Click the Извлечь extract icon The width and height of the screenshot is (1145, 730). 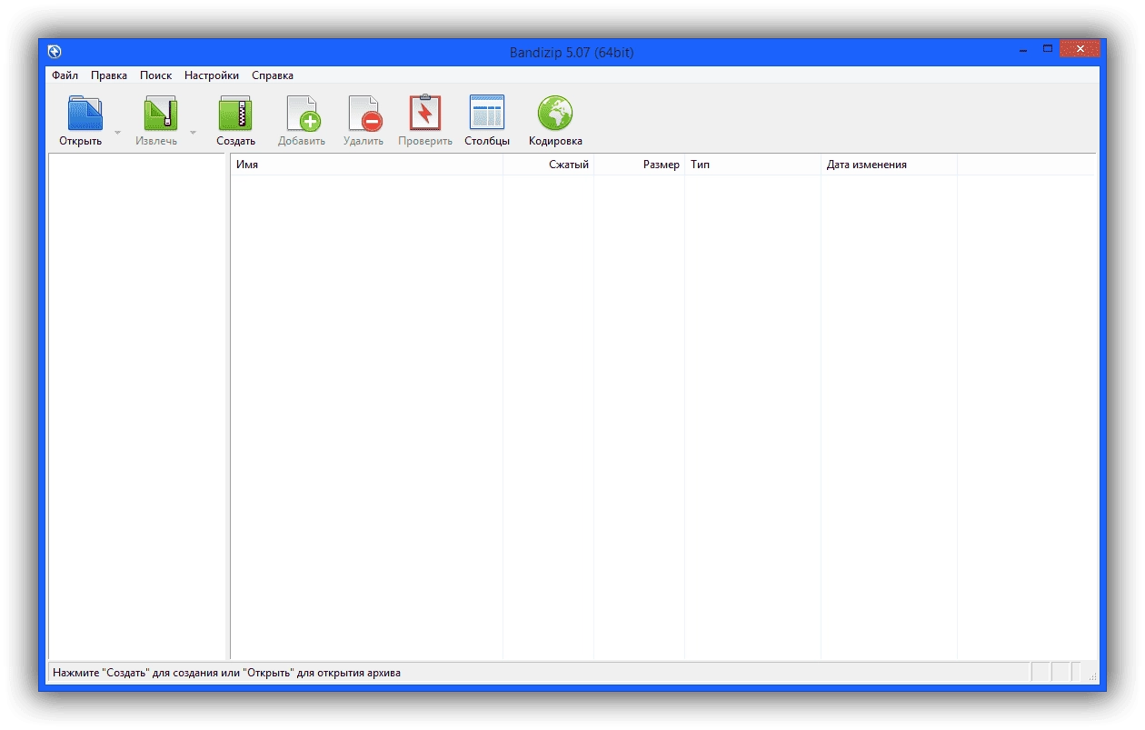point(160,114)
